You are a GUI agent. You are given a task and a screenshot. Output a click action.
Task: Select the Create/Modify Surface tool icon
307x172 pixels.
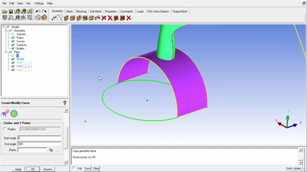[x=66, y=18]
